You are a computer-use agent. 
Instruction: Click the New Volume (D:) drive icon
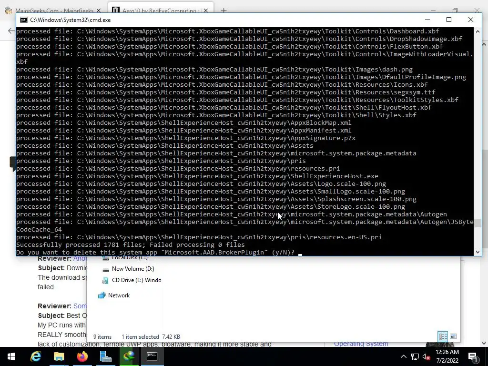click(x=105, y=269)
